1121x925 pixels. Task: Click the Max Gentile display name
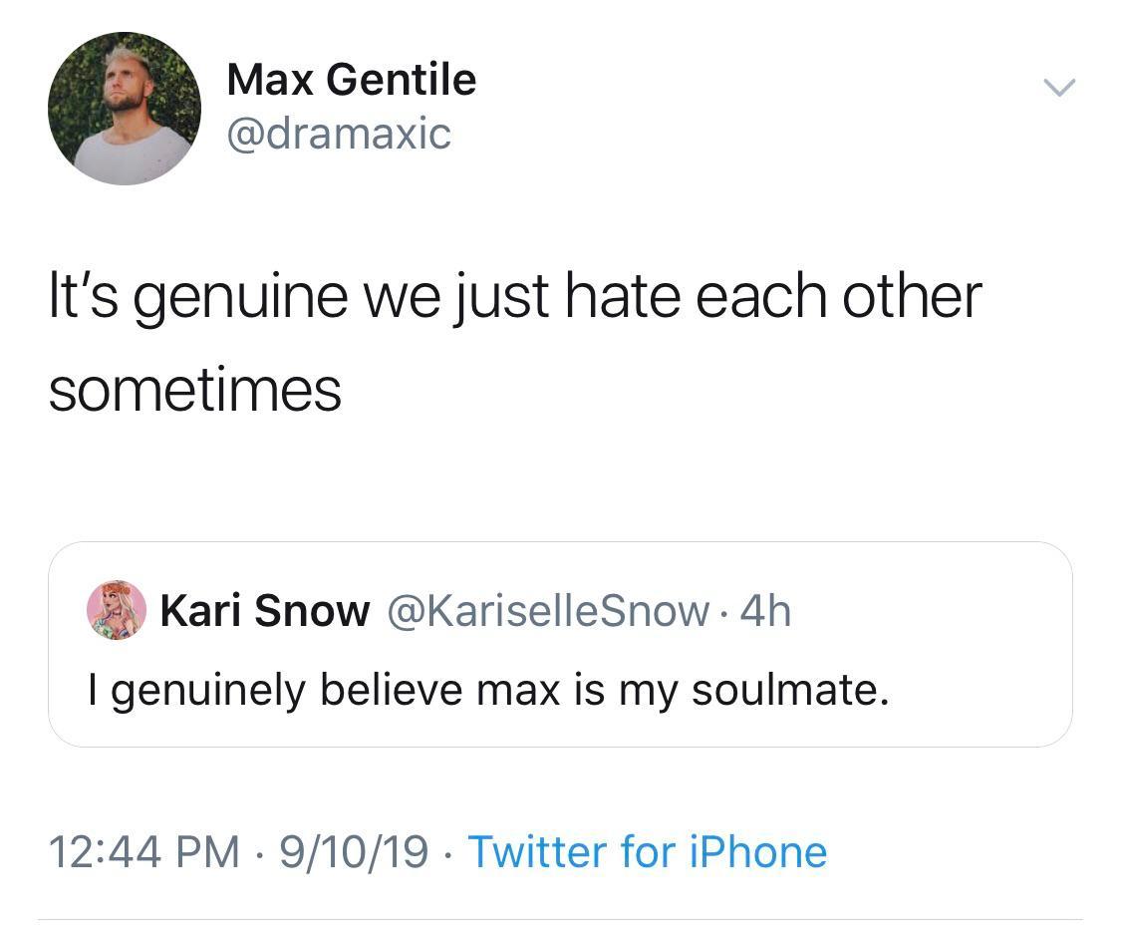(351, 80)
